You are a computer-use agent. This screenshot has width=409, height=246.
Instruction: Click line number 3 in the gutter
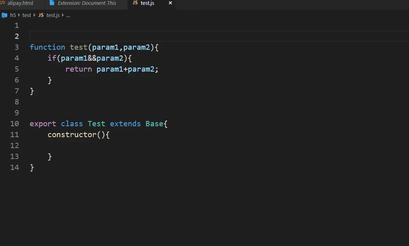(17, 47)
